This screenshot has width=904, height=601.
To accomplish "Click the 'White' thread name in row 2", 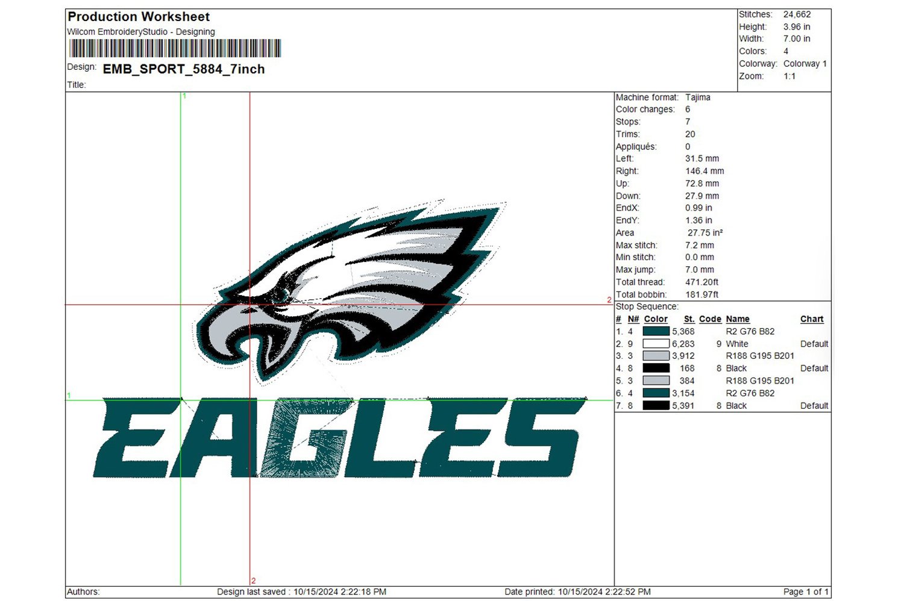I will (737, 344).
